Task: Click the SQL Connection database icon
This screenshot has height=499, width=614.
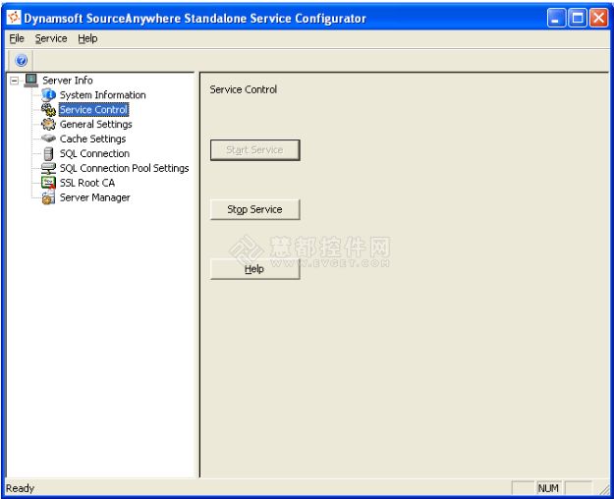Action: [48, 153]
